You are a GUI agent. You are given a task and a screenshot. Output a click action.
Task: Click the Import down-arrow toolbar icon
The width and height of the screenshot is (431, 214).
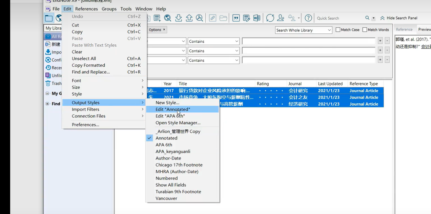click(x=178, y=18)
